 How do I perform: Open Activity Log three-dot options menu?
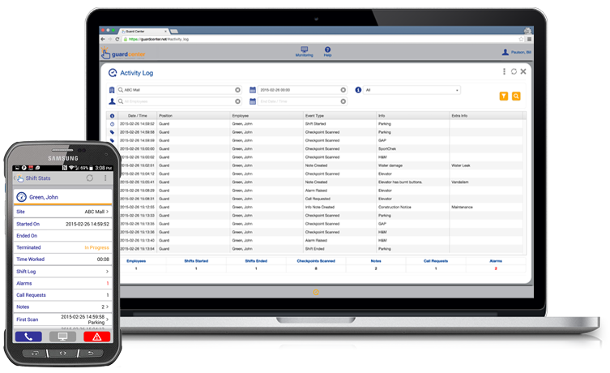pos(504,72)
